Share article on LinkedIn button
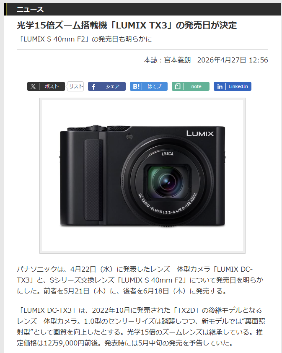Image resolution: width=282 pixels, height=353 pixels. (x=233, y=86)
